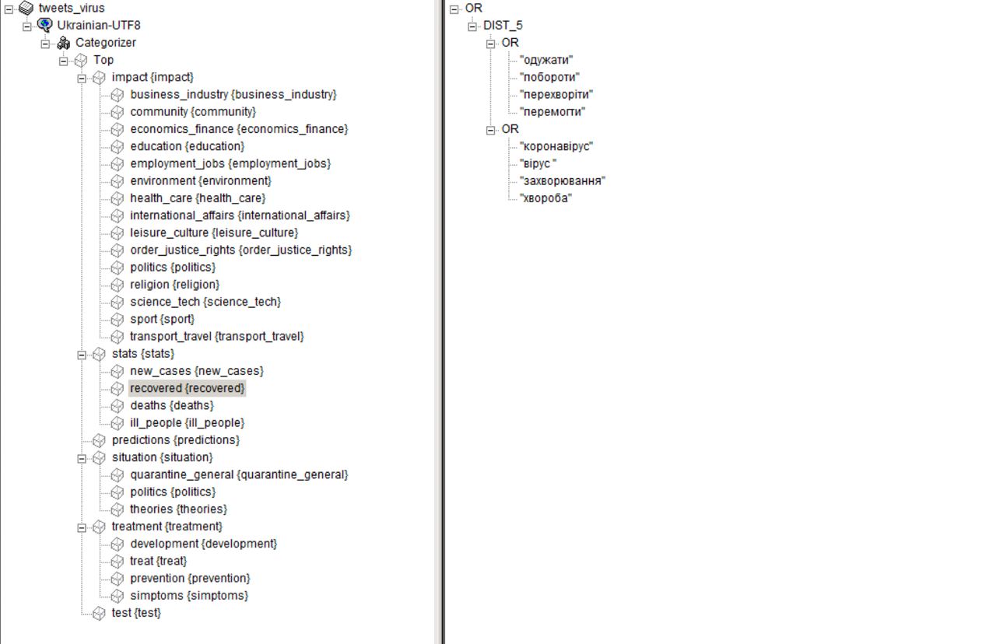Select the "хвороба" rule term
Image resolution: width=996 pixels, height=644 pixels.
pos(546,198)
